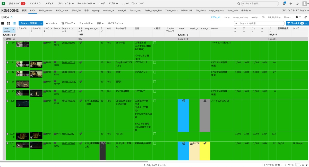Toggle dark mode with the moon icon
This screenshot has width=309, height=167.
pyautogui.click(x=297, y=4)
